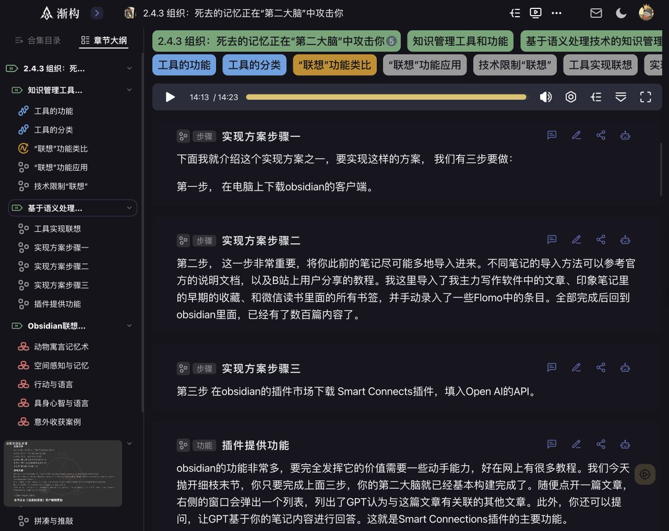
Task: Open the three-dots more menu
Action: click(x=556, y=13)
